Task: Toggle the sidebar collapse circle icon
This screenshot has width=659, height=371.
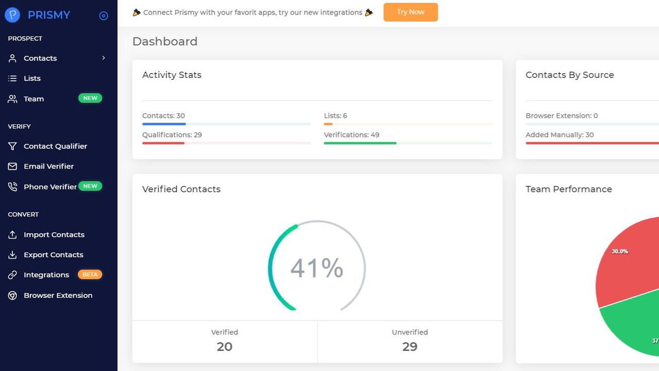Action: pyautogui.click(x=104, y=15)
